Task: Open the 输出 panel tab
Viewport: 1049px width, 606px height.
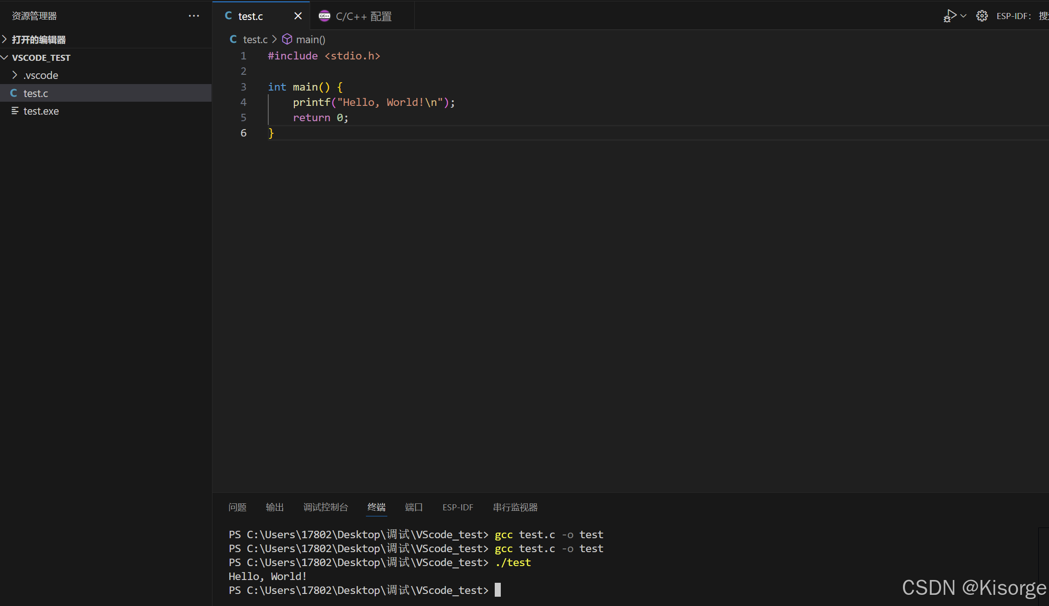Action: click(x=275, y=507)
